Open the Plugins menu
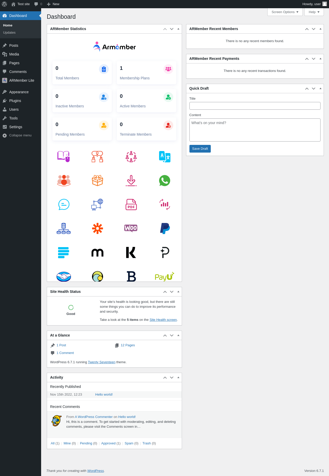This screenshot has width=329, height=476. 21,101
